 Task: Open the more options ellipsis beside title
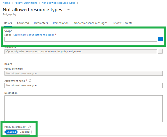(x=69, y=10)
